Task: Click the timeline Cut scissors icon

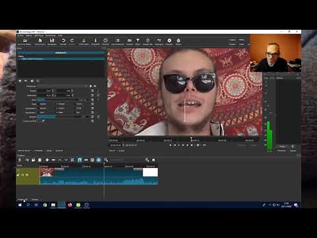Action: click(27, 160)
